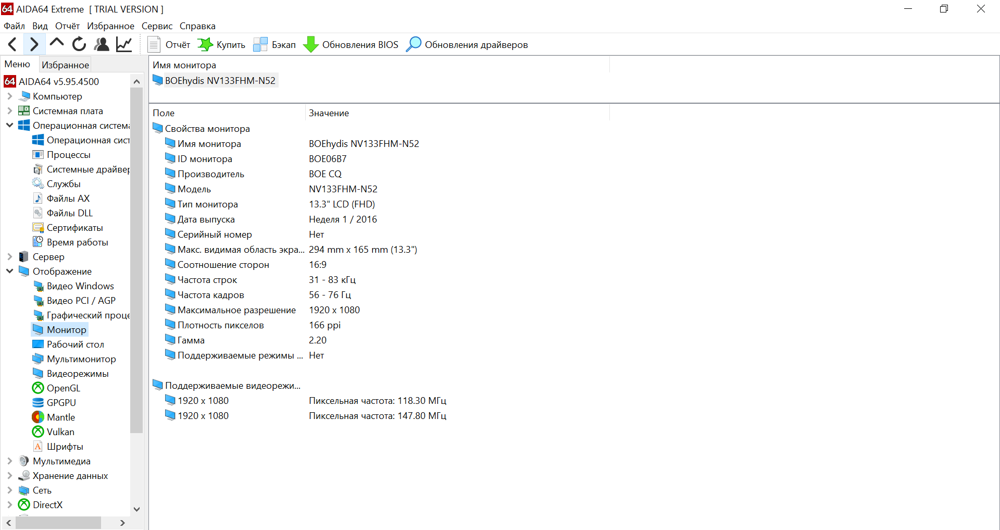1000x530 pixels.
Task: Open the Шрифты item
Action: pyautogui.click(x=58, y=446)
